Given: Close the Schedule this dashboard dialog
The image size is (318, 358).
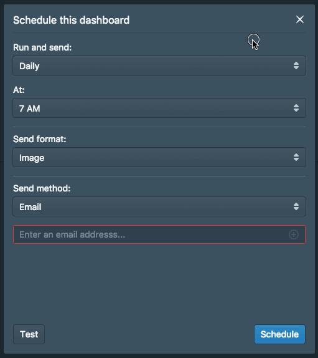Looking at the screenshot, I should click(300, 19).
